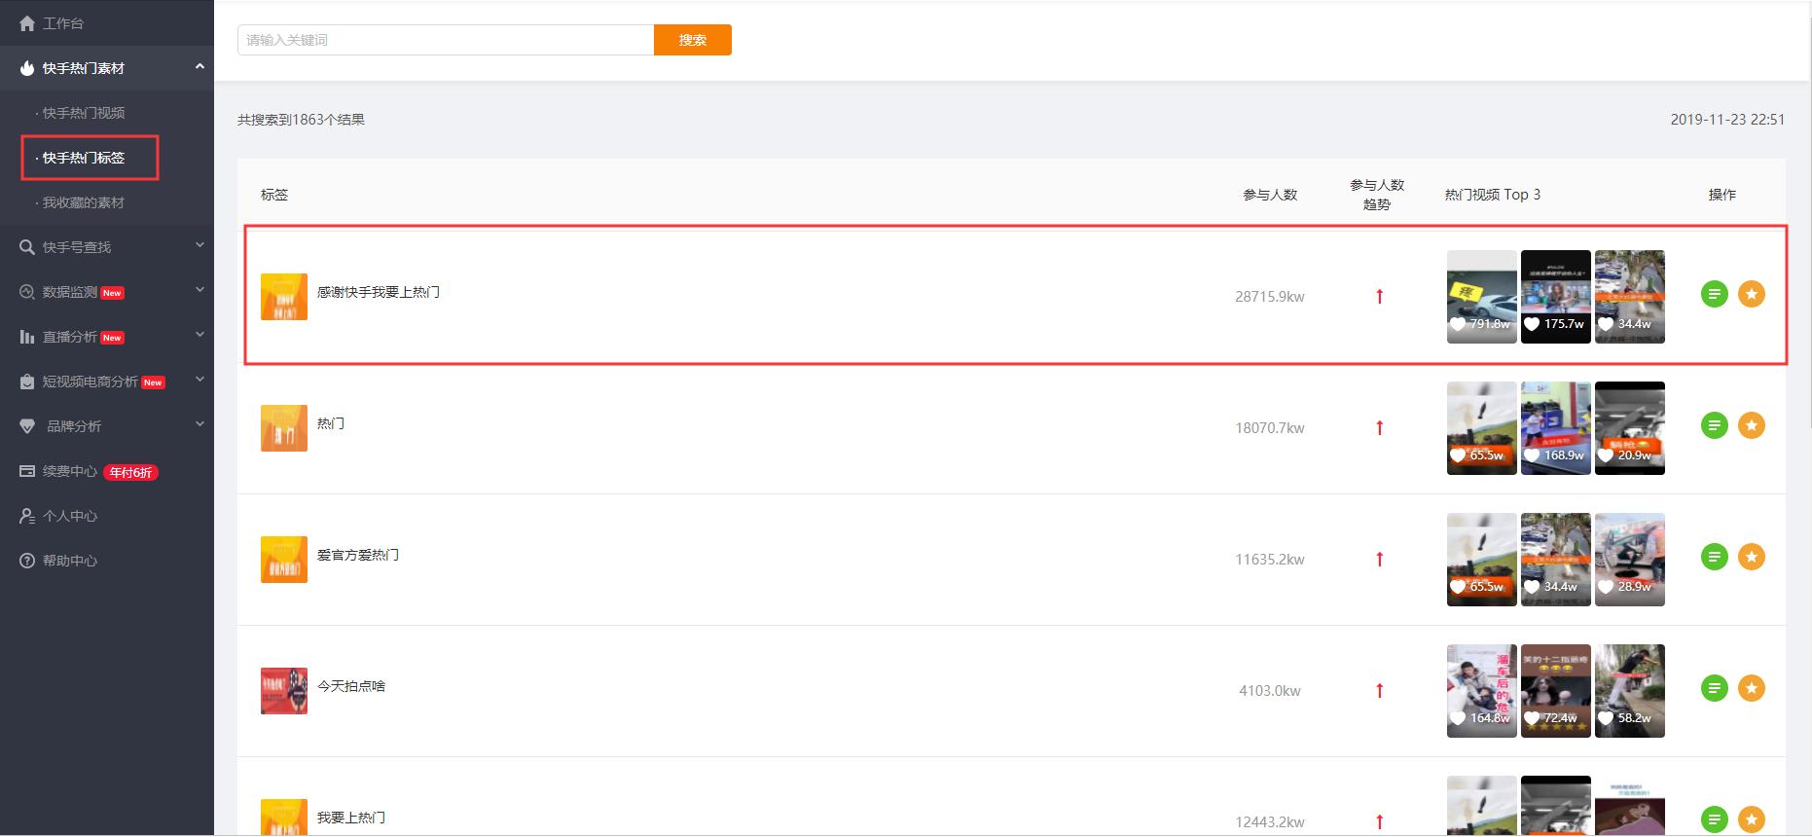Viewport: 1812px width, 837px height.
Task: Open the 爱官方爱热门 tag link
Action: [x=358, y=555]
